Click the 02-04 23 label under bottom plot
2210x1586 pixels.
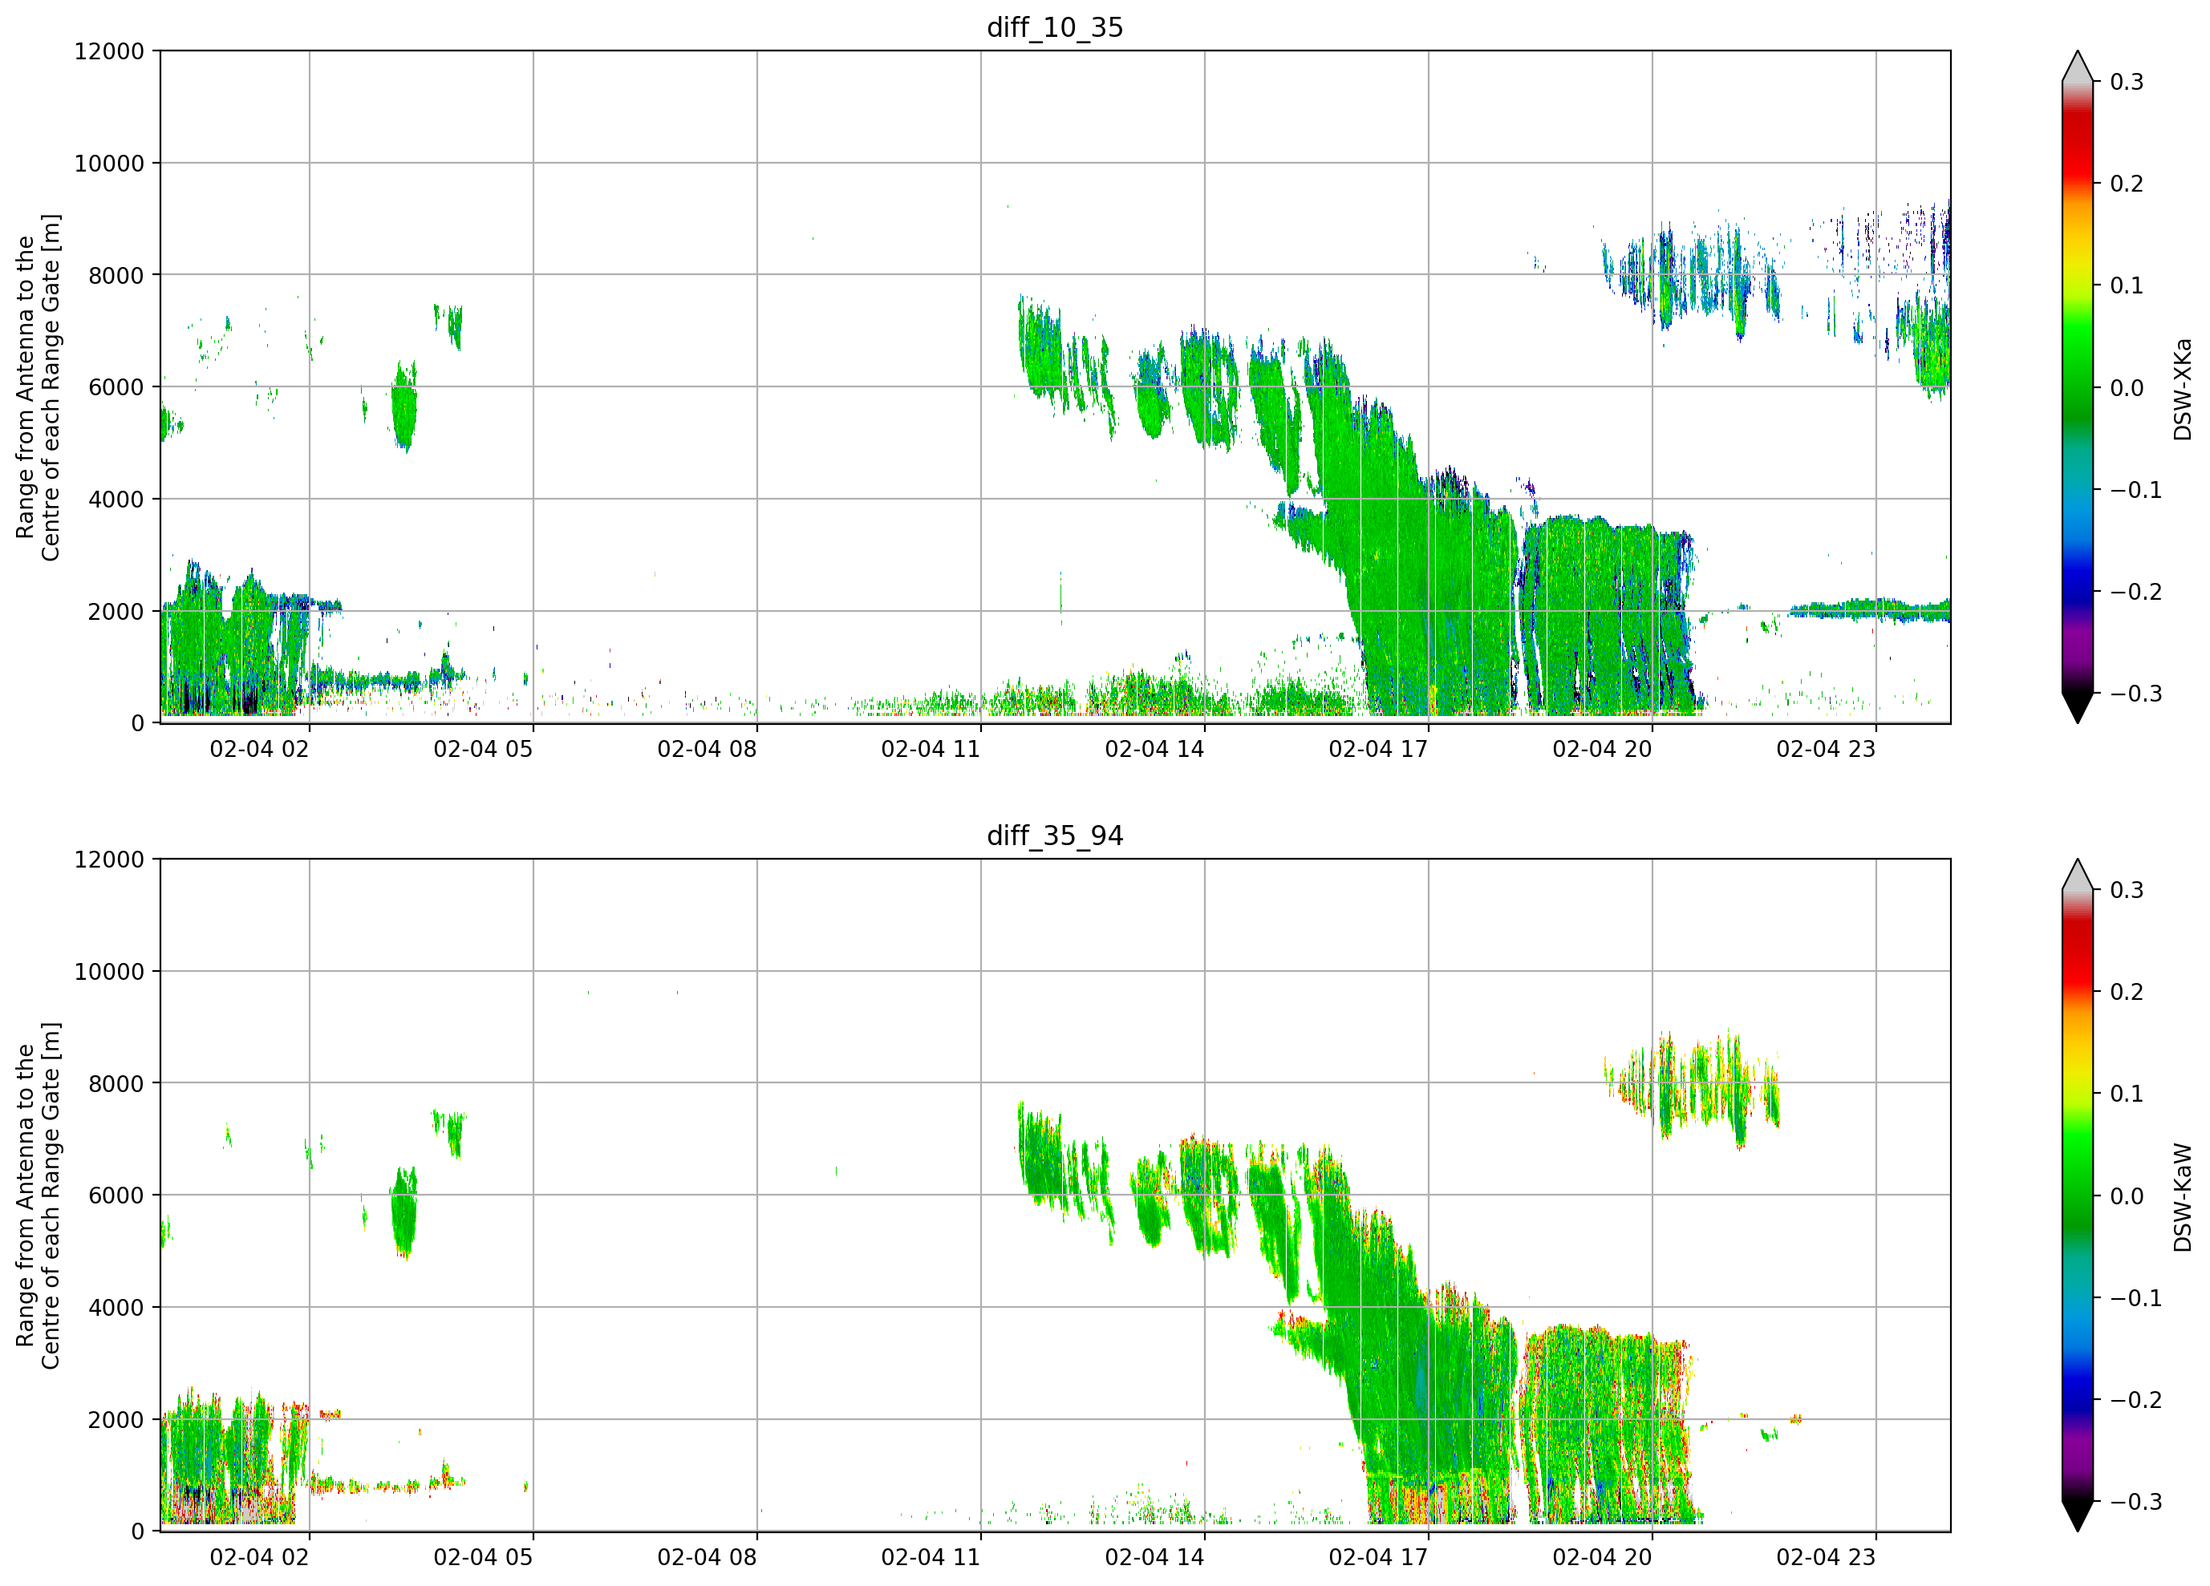1826,1558
